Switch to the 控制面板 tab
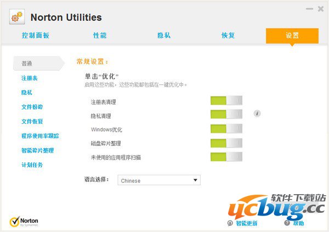 (x=36, y=36)
